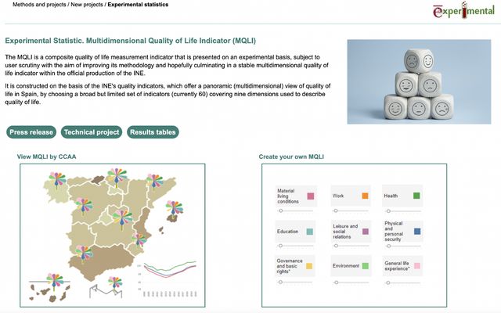Click the Physical and personal security slider handle
Image resolution: width=501 pixels, height=313 pixels.
point(388,246)
